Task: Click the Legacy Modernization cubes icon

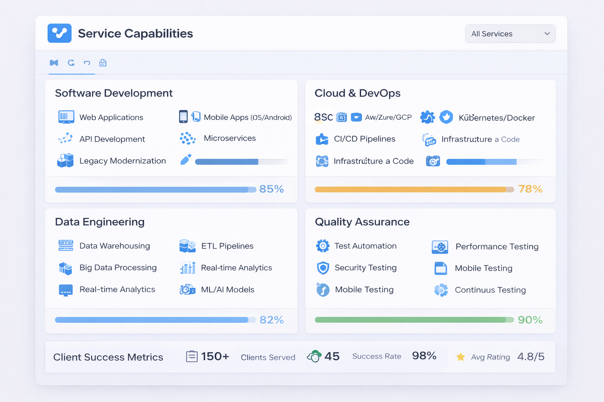Action: pos(65,161)
